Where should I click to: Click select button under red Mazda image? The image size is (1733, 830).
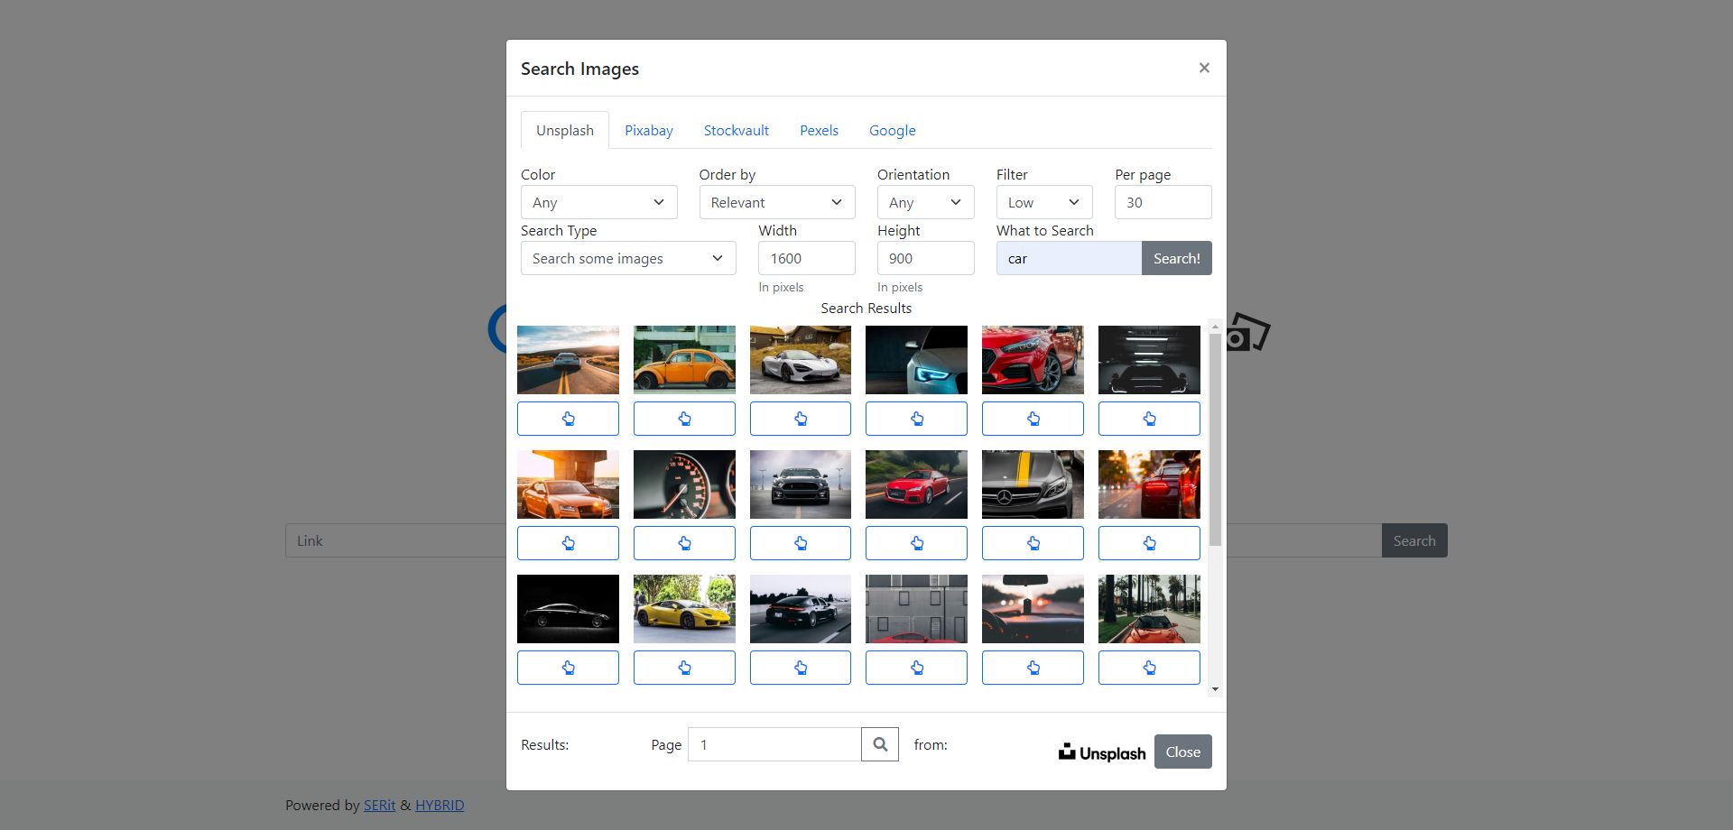[x=1033, y=419]
